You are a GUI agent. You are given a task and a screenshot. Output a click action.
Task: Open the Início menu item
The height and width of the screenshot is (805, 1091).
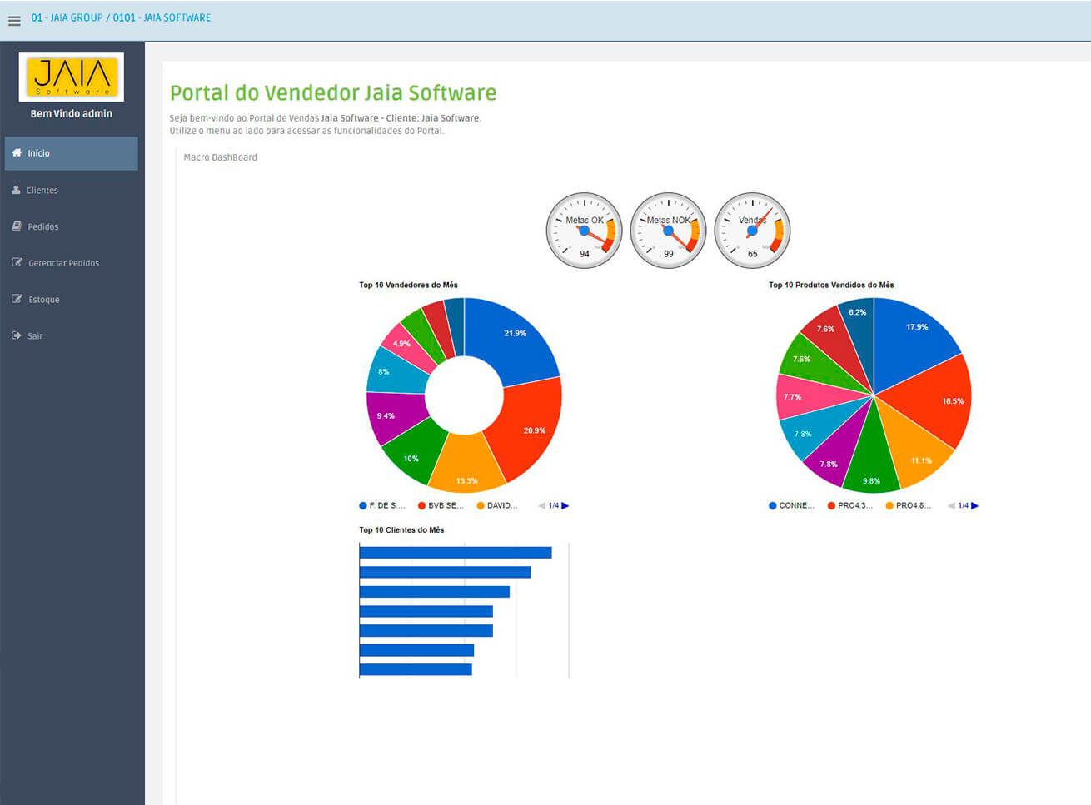pos(72,153)
